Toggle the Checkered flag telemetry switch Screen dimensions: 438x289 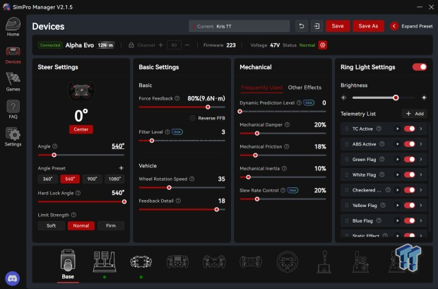click(x=409, y=190)
